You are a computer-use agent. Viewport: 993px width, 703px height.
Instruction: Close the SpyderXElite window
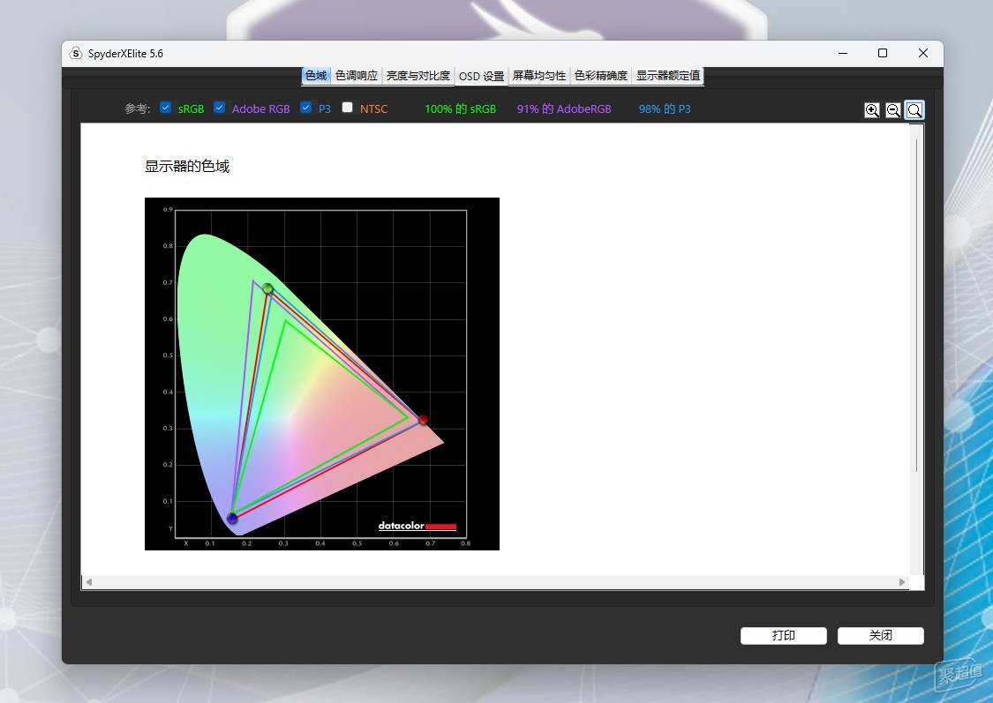click(x=923, y=53)
